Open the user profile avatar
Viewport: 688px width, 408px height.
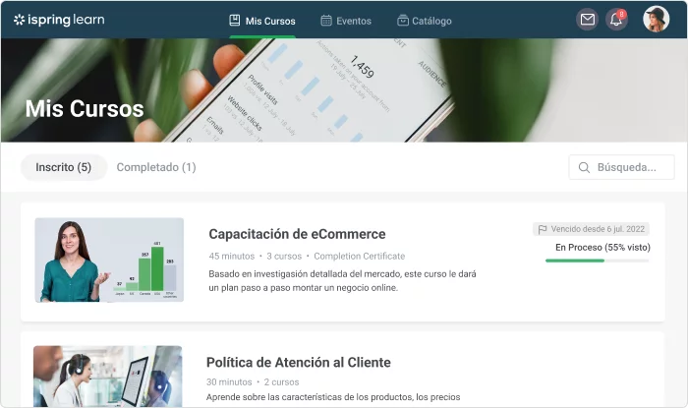656,20
